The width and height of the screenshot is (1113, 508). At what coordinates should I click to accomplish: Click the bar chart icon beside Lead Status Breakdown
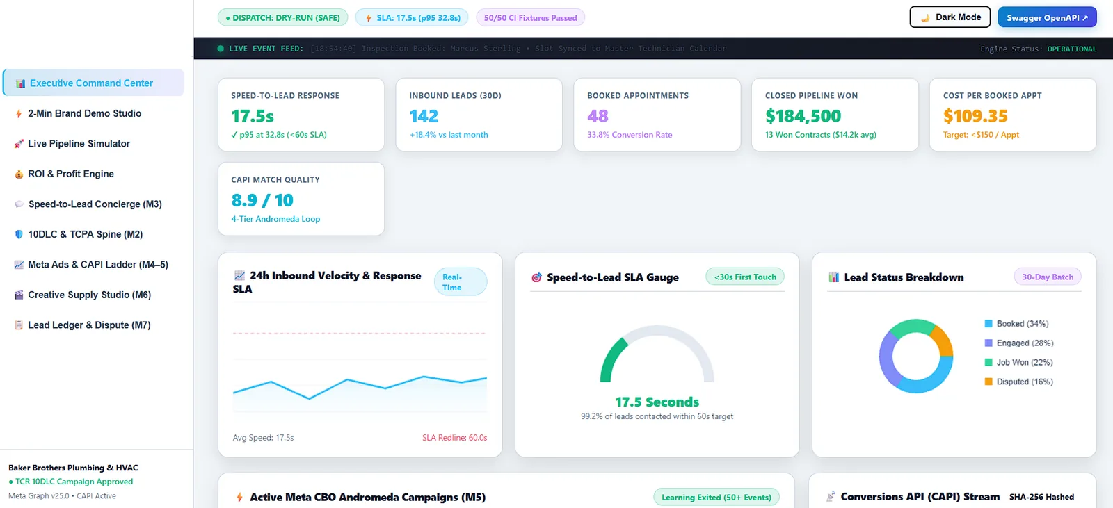point(833,277)
